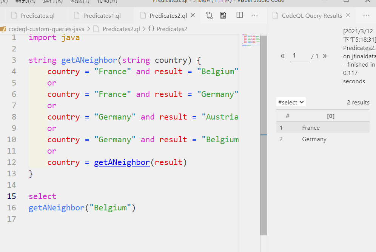Go to previous results page arrow
376x252 pixels.
click(x=282, y=56)
